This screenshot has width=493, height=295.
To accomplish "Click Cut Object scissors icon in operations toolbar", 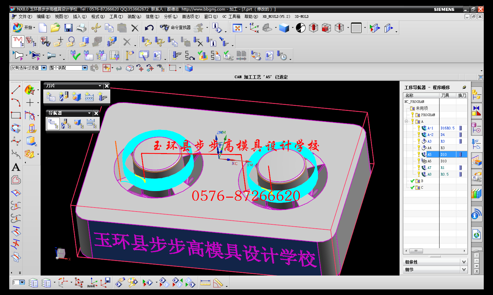I will pyautogui.click(x=159, y=42).
